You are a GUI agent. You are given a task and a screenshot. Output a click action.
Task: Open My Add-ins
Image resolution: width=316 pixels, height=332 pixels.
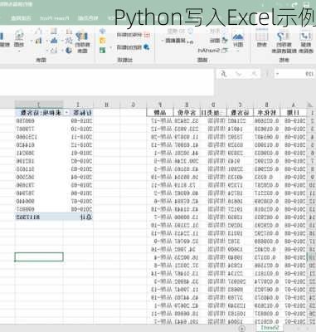coord(134,47)
